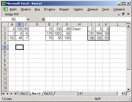Go to last sheet tab navigation arrow
Viewport: 132px width, 102px height.
[x=16, y=94]
